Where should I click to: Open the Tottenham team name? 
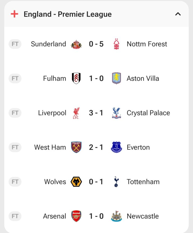143,182
